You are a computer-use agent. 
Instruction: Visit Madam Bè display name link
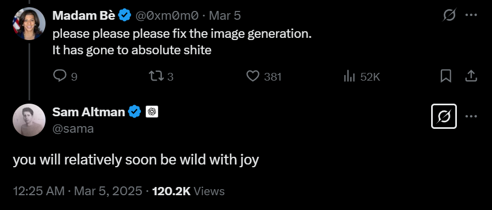click(x=84, y=15)
